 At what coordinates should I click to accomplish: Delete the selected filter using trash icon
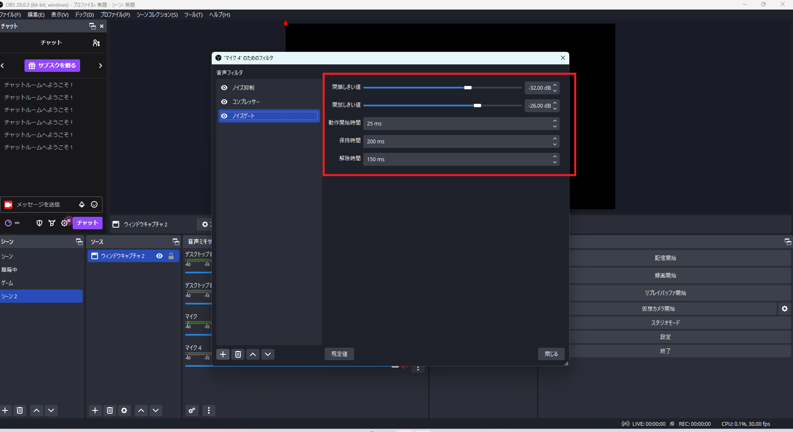(x=237, y=354)
